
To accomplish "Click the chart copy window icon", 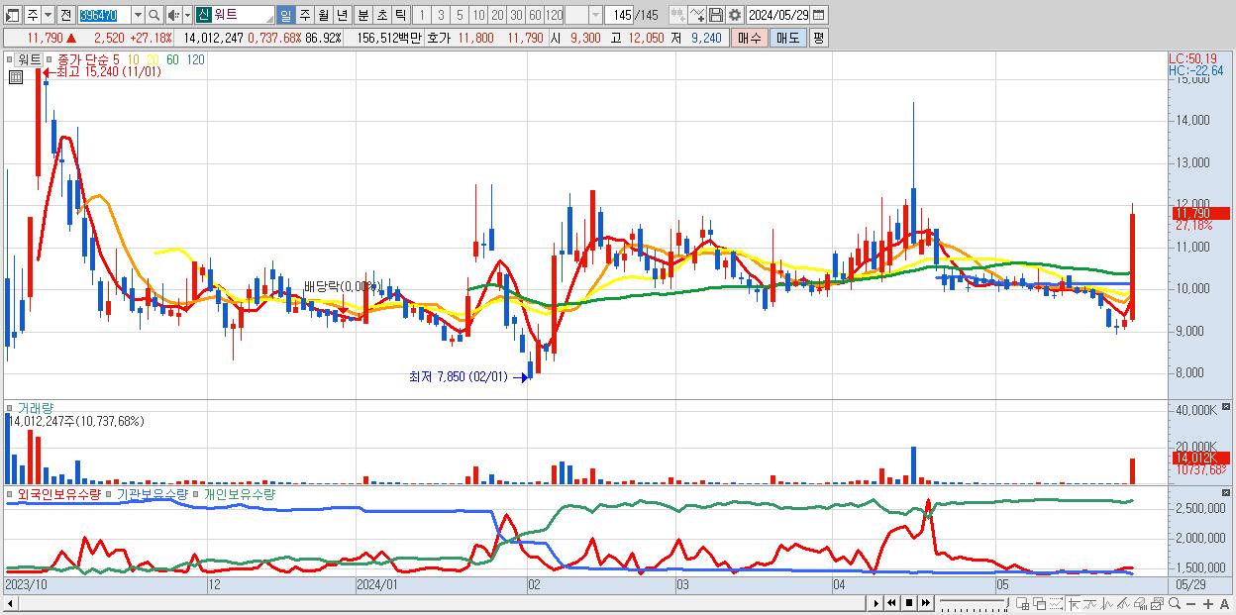I will [x=1157, y=603].
